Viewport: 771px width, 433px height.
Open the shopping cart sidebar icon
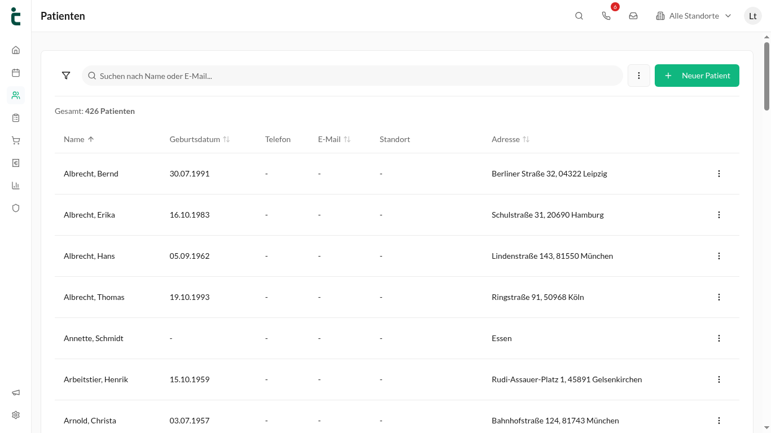click(16, 140)
